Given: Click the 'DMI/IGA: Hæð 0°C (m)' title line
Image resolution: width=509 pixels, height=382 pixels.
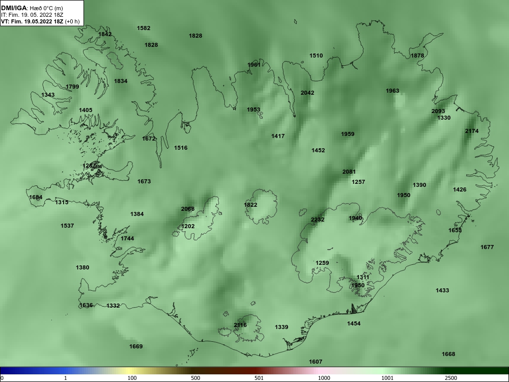Looking at the screenshot, I should click(x=32, y=8).
